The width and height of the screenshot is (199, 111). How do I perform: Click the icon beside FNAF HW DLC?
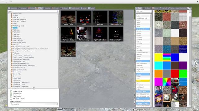coord(12,38)
